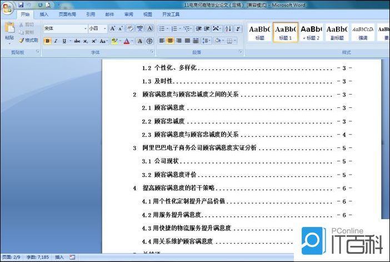Open the phonetic guide tool
The image size is (390, 262).
[x=140, y=28]
